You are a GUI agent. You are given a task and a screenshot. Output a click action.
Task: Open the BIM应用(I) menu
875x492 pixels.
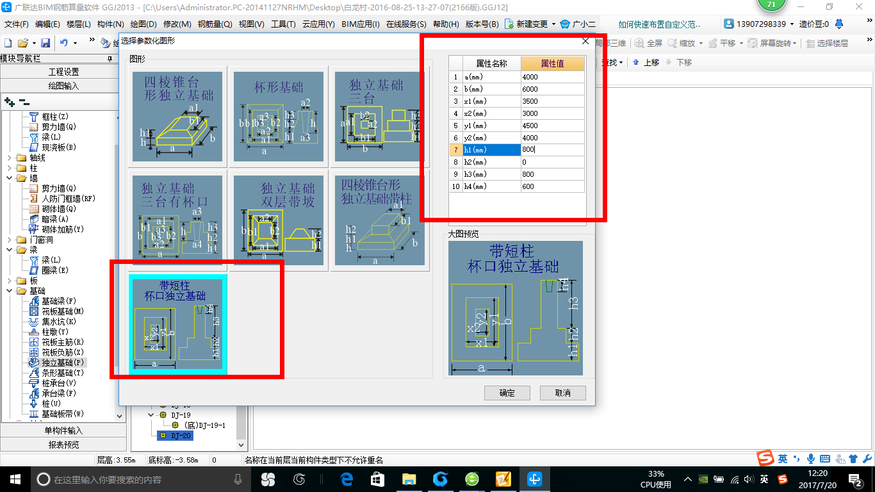(x=361, y=24)
